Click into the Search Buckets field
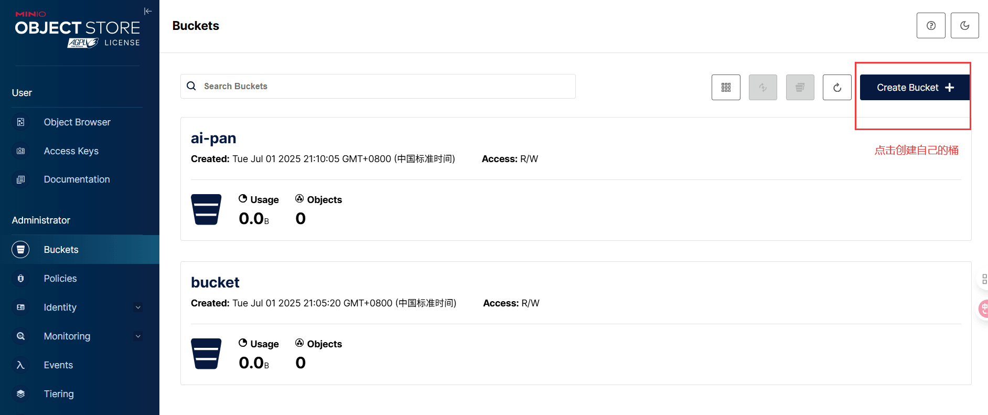The image size is (988, 415). point(378,86)
